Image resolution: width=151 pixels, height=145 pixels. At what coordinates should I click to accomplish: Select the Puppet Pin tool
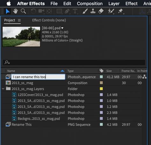coord(120,11)
